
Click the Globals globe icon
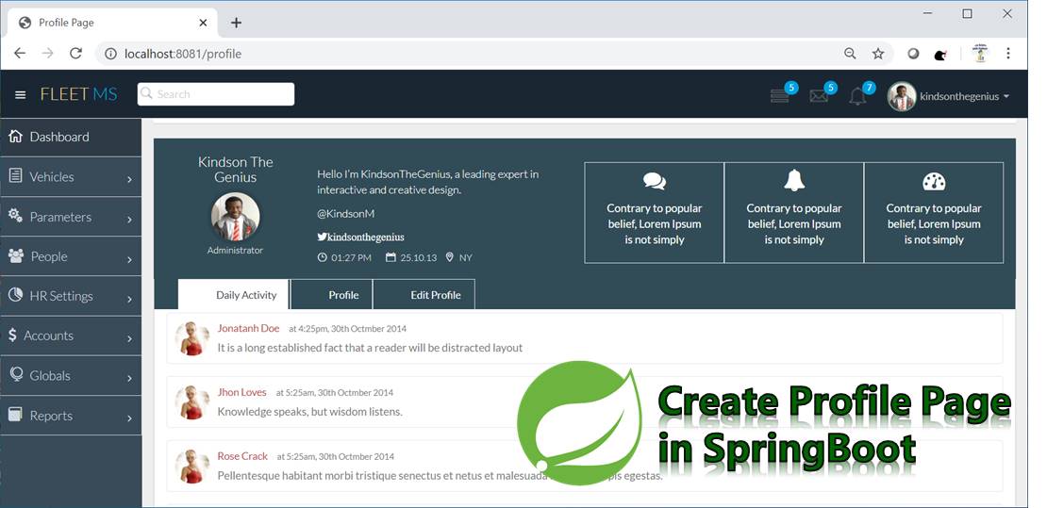tap(16, 374)
